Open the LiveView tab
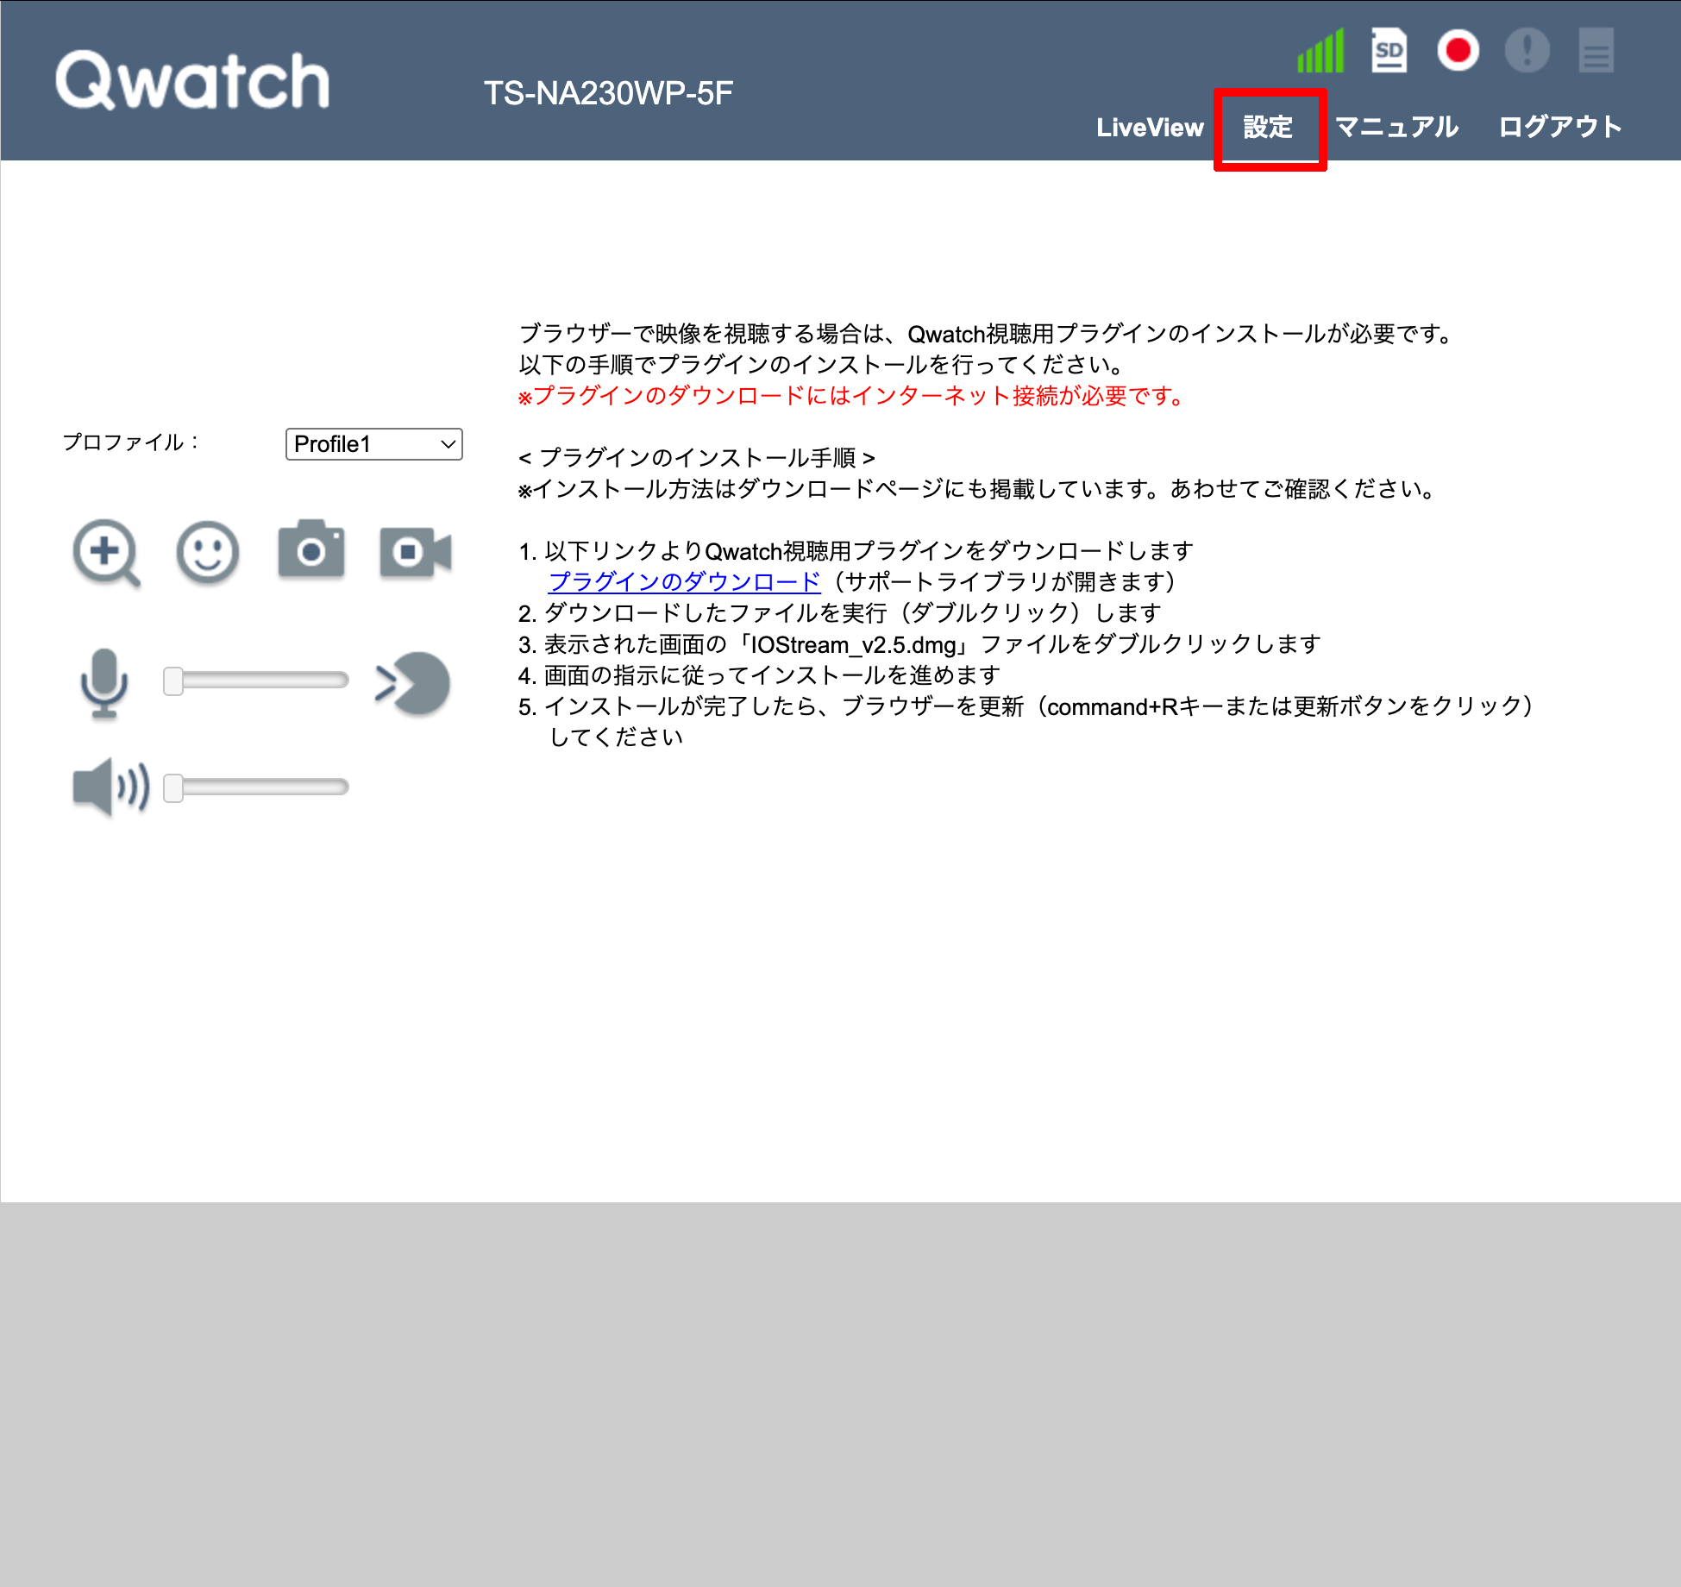Viewport: 1681px width, 1587px height. click(1149, 128)
